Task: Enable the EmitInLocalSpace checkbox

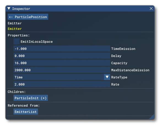Action: point(17,41)
